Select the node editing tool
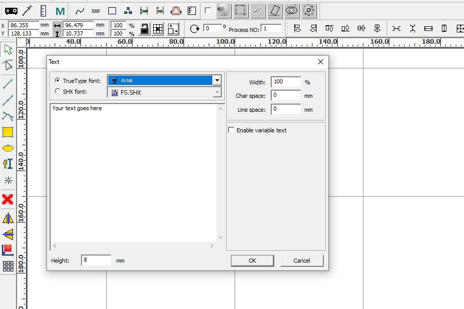Screen dimensions: 464x309 7,65
